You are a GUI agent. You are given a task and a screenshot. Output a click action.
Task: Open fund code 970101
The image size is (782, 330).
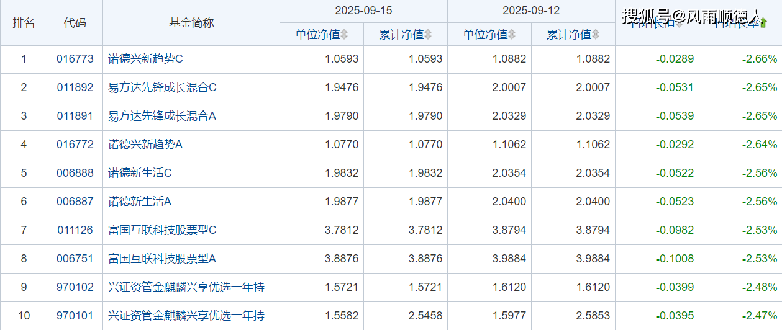(x=75, y=316)
